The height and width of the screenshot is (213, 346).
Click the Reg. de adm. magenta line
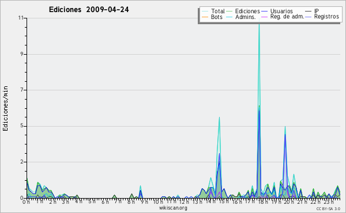tap(264, 17)
